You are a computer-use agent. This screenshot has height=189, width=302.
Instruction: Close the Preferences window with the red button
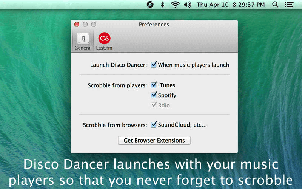tap(77, 24)
